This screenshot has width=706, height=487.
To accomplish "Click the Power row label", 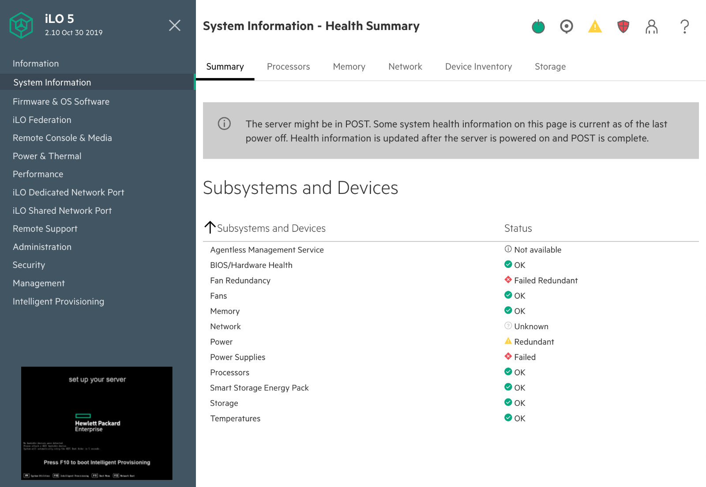I will 221,342.
